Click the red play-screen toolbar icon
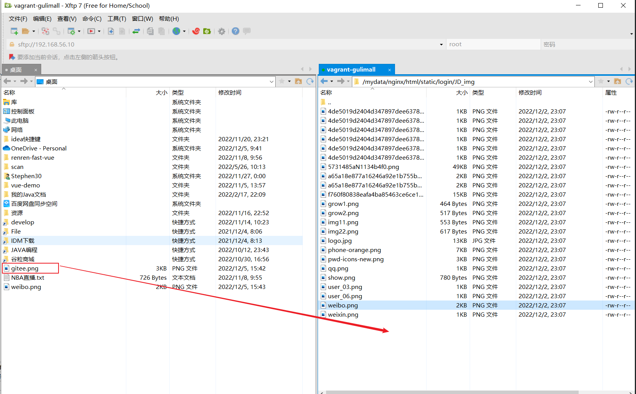This screenshot has height=394, width=636. point(91,31)
